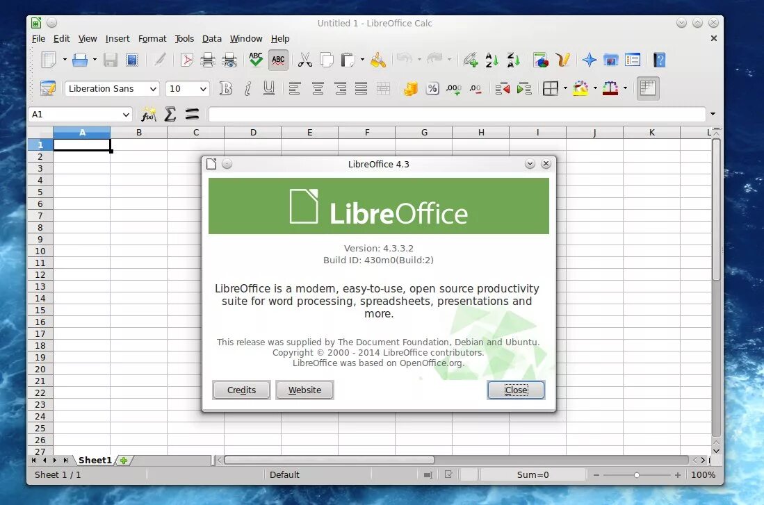
Task: Open the Styles and Formatting icon
Action: pyautogui.click(x=48, y=88)
